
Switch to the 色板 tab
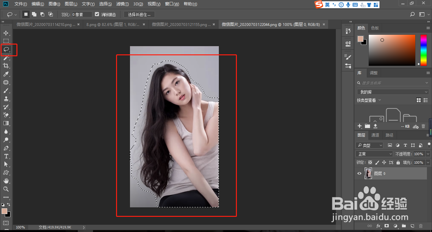(375, 28)
